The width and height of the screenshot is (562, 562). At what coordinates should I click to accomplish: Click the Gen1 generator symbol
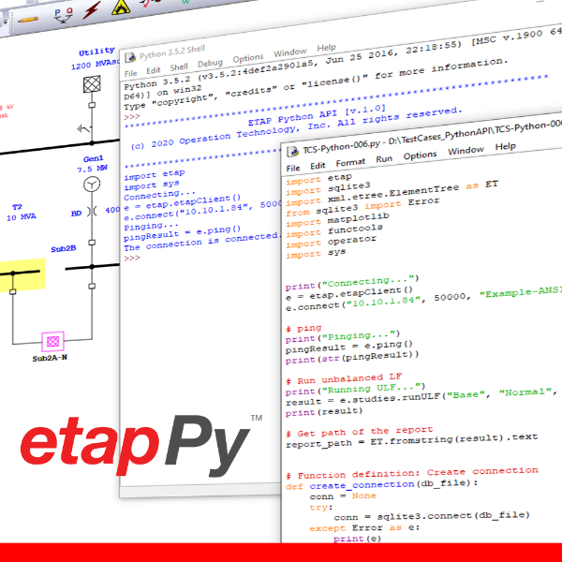(x=92, y=185)
